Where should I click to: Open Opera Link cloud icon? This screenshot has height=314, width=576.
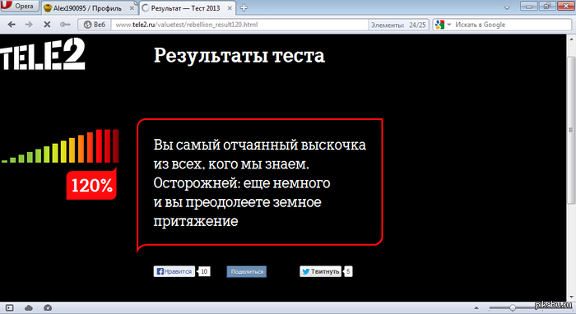pyautogui.click(x=28, y=308)
